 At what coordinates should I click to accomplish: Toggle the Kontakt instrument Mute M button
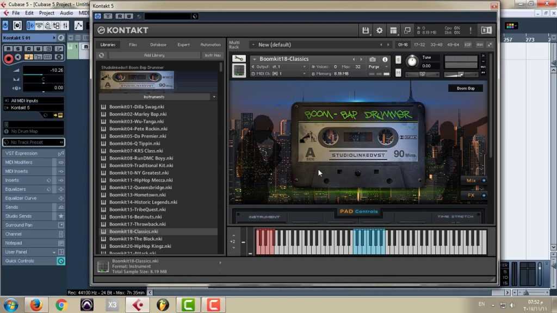(398, 73)
